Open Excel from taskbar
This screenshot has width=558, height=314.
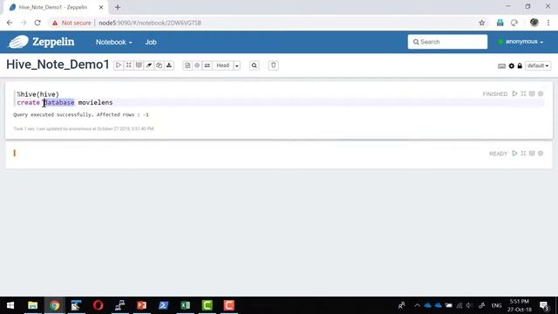pyautogui.click(x=186, y=305)
